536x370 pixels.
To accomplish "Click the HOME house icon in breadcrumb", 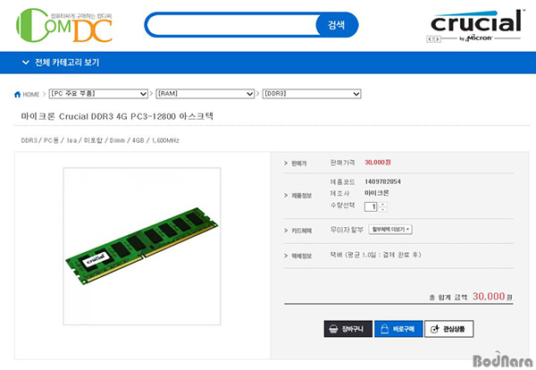I will coord(18,95).
